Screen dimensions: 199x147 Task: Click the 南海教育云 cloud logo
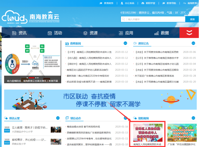pyautogui.click(x=30, y=17)
